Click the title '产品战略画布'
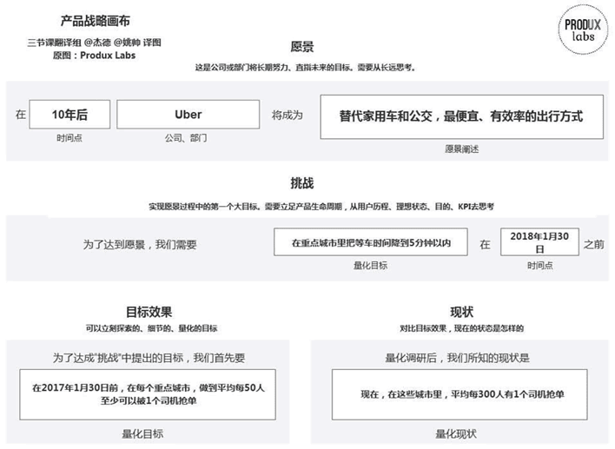 pos(96,21)
